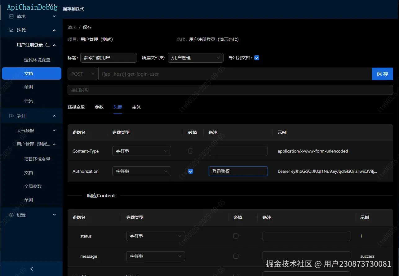Check 必填 for message response field

[236, 256]
